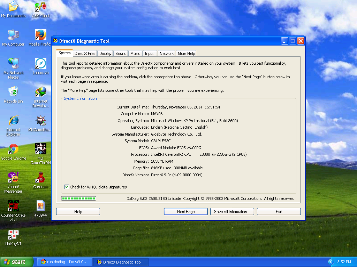Minimize the DirectX Diagnostic Tool window
This screenshot has width=357, height=267.
tap(284, 41)
